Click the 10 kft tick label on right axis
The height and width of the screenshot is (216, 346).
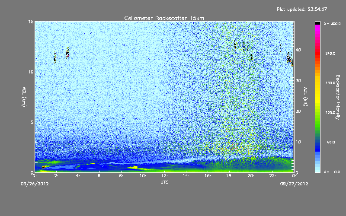pos(298,142)
